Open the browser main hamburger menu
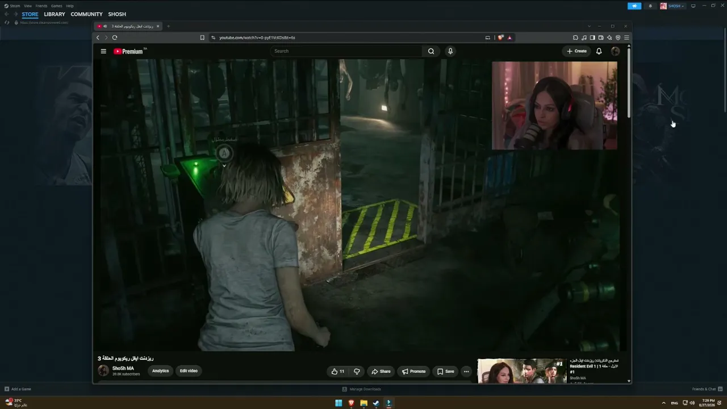727x409 pixels. 626,37
